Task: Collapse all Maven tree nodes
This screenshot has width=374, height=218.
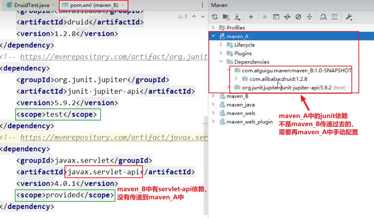Action: (x=309, y=17)
